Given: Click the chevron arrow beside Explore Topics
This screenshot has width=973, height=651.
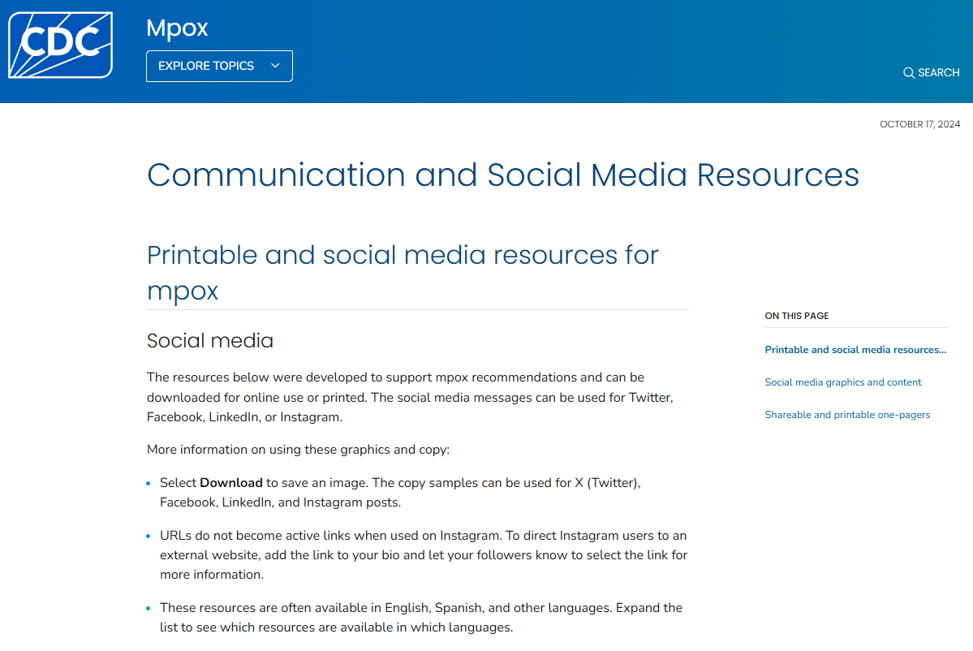Looking at the screenshot, I should [275, 66].
